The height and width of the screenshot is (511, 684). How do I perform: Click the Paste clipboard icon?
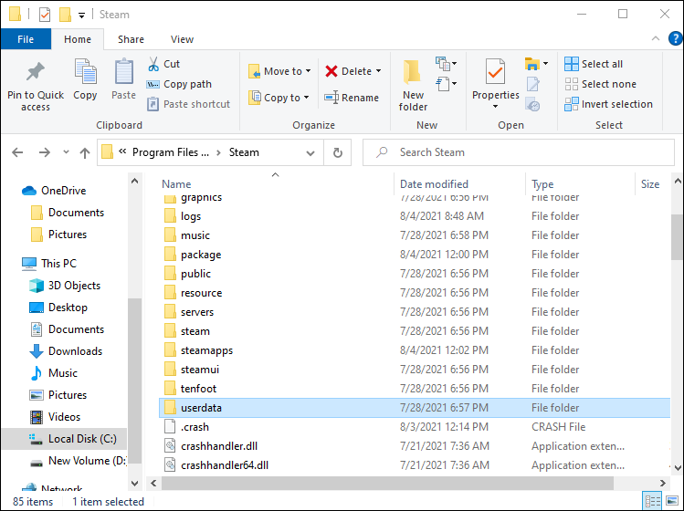(x=124, y=71)
